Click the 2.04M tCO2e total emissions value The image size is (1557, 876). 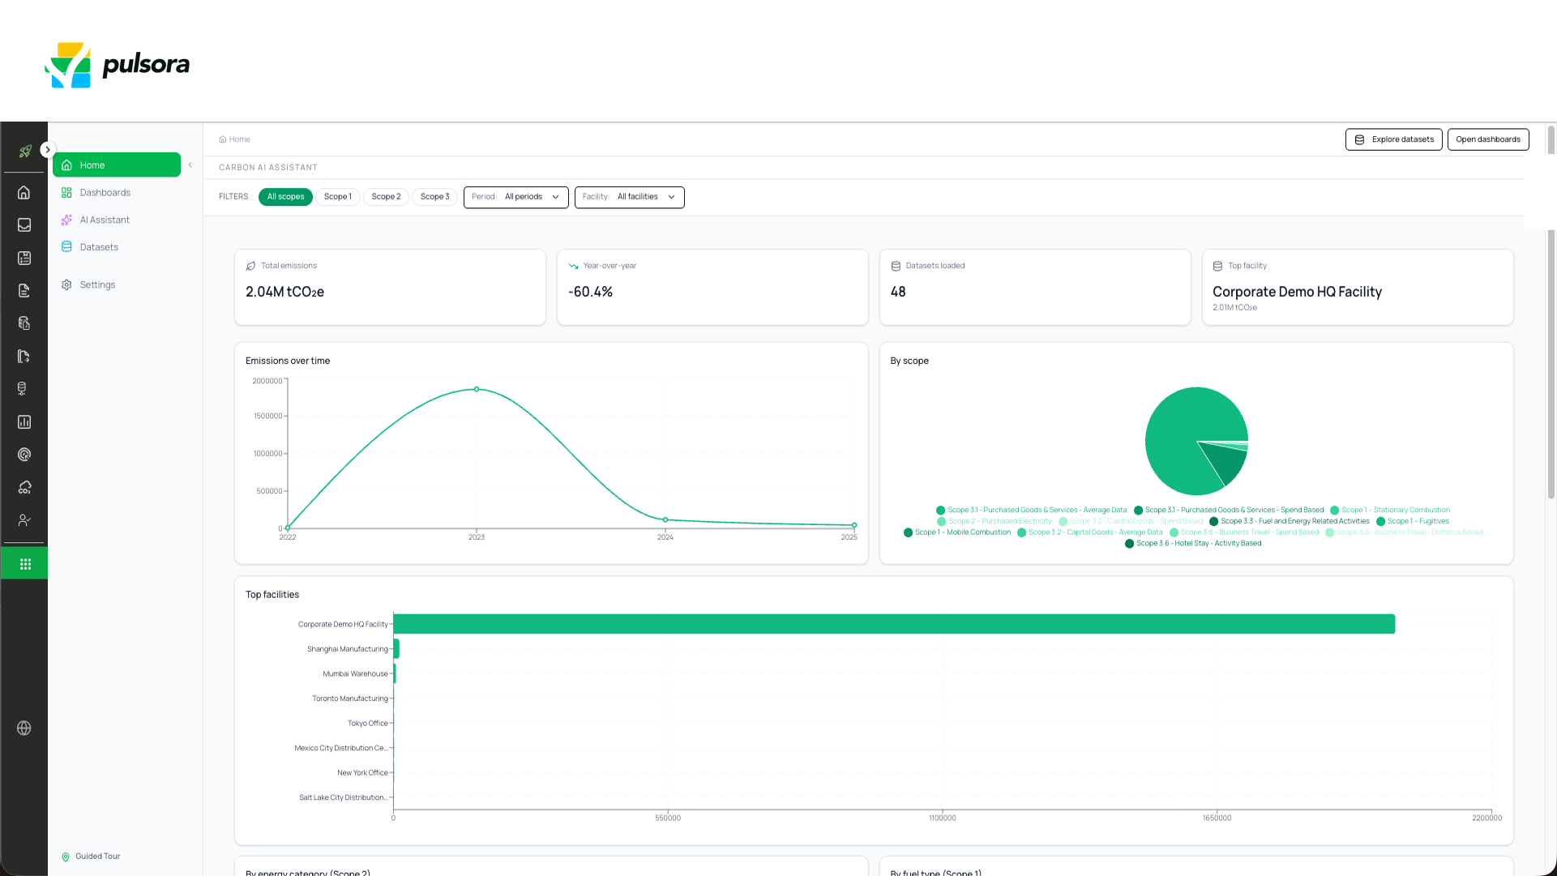[x=284, y=292]
